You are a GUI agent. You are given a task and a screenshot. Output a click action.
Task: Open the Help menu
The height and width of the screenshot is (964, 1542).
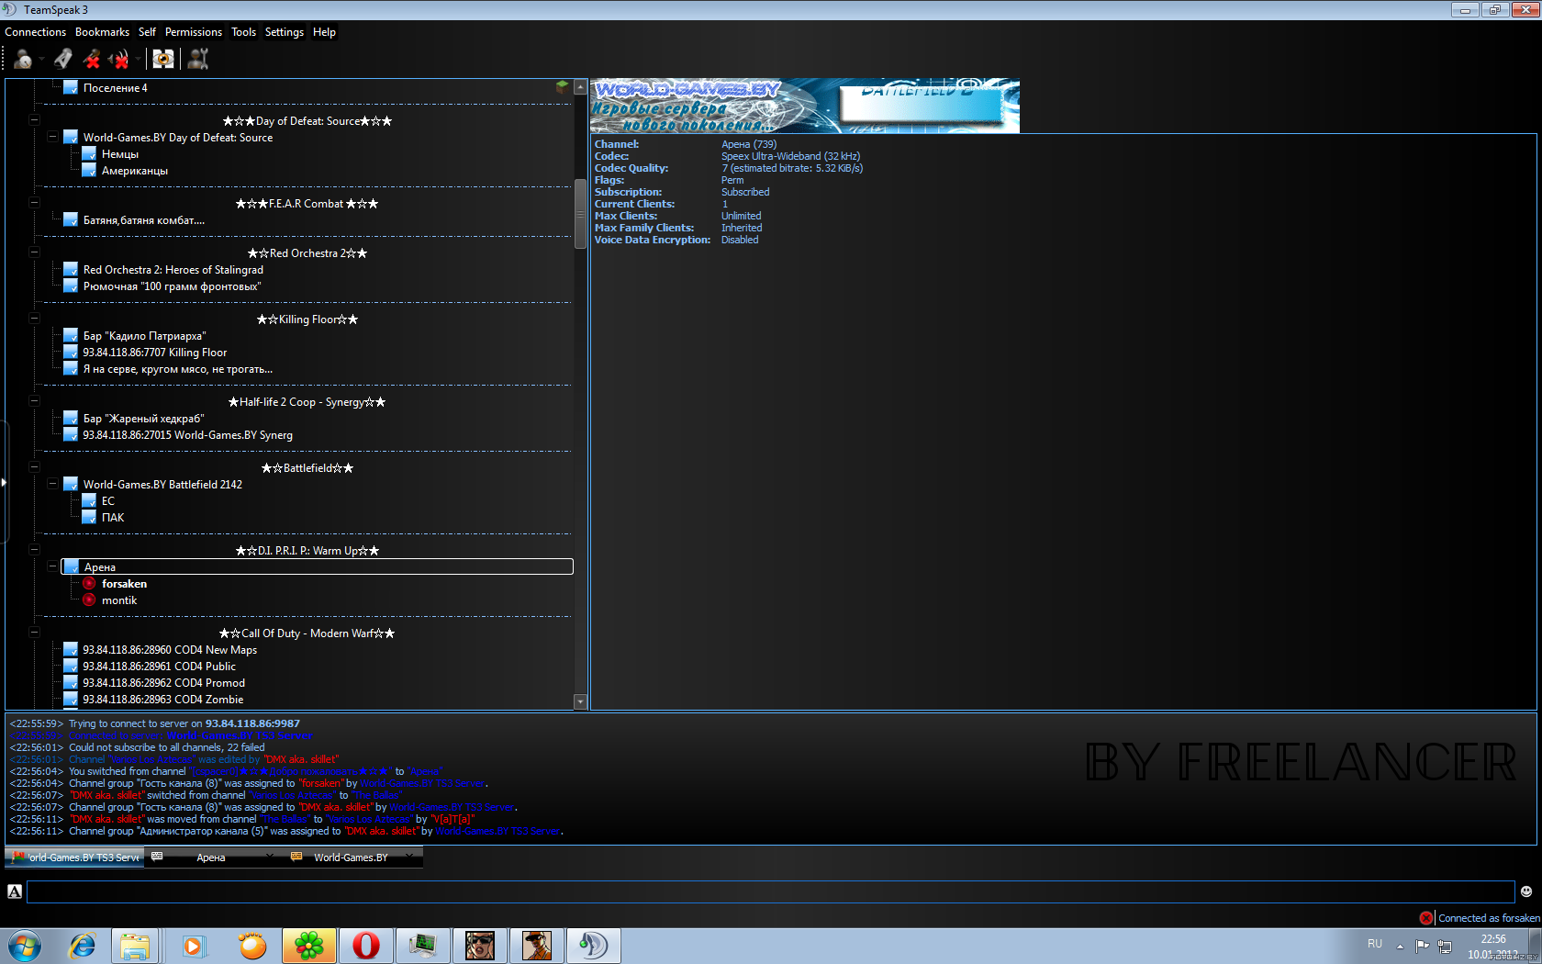[324, 32]
